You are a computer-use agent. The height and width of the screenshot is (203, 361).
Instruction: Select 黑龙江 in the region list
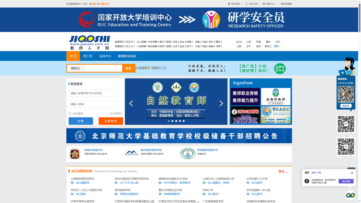tap(268, 46)
